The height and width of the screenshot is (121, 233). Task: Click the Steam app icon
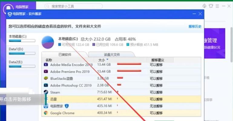coord(46,92)
